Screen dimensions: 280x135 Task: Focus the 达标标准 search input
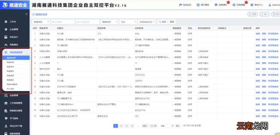pyautogui.click(x=88, y=22)
